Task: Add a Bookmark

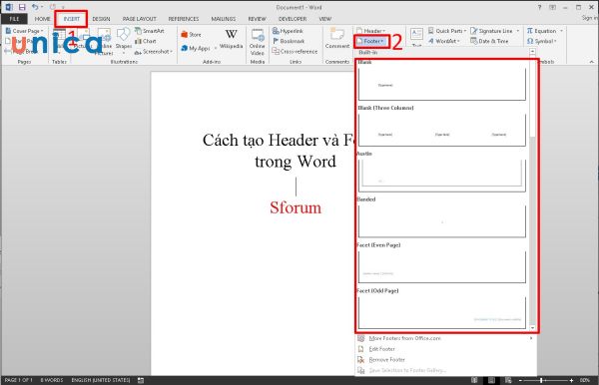Action: pyautogui.click(x=289, y=41)
